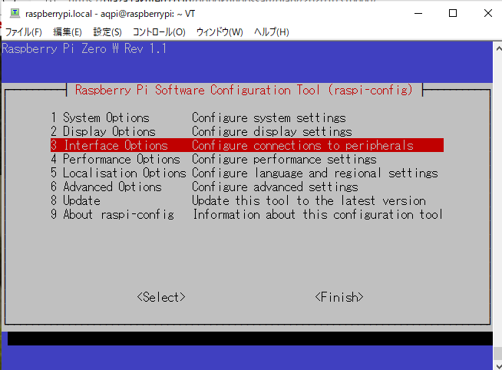Select 8 Update entry
502x370 pixels.
[247, 200]
